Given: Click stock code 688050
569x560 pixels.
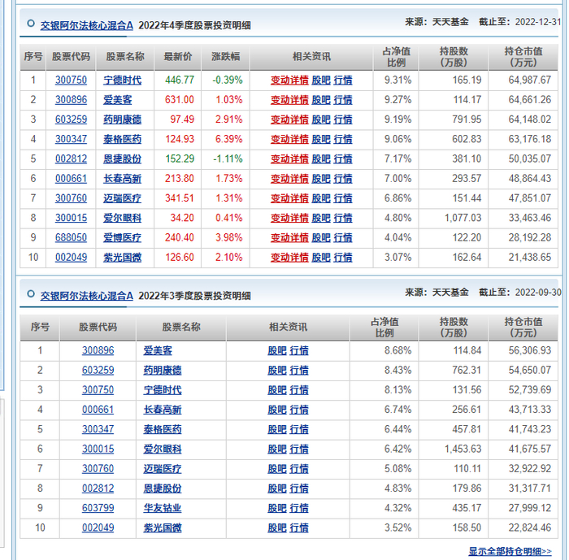Looking at the screenshot, I should click(x=71, y=237).
